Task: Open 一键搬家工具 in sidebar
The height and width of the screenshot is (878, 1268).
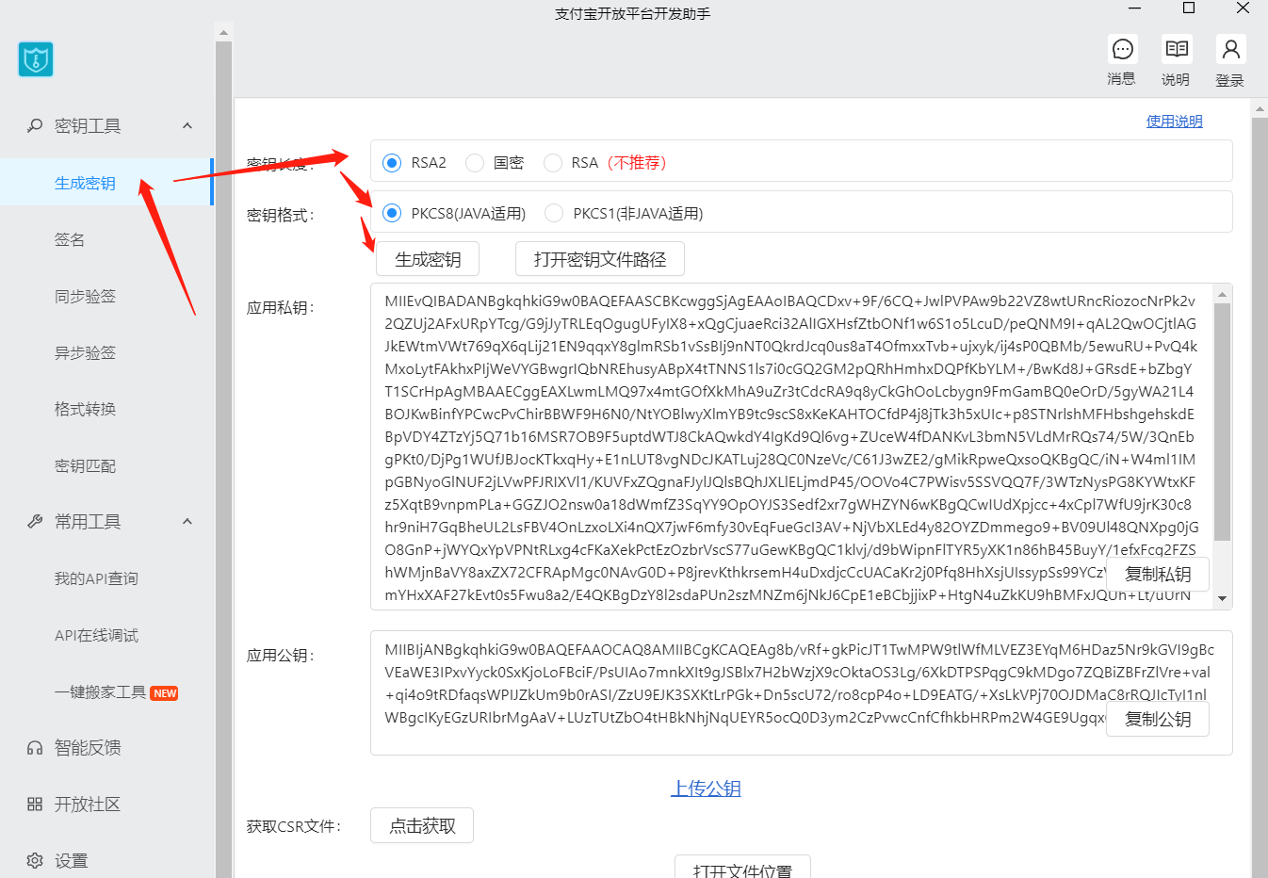Action: pos(100,692)
